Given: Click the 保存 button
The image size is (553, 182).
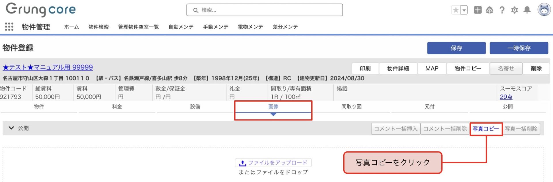Looking at the screenshot, I should click(456, 48).
